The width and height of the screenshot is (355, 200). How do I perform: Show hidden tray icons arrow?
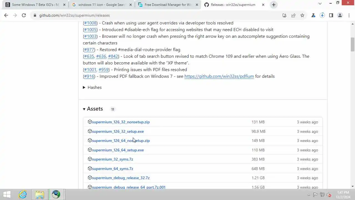[309, 195]
